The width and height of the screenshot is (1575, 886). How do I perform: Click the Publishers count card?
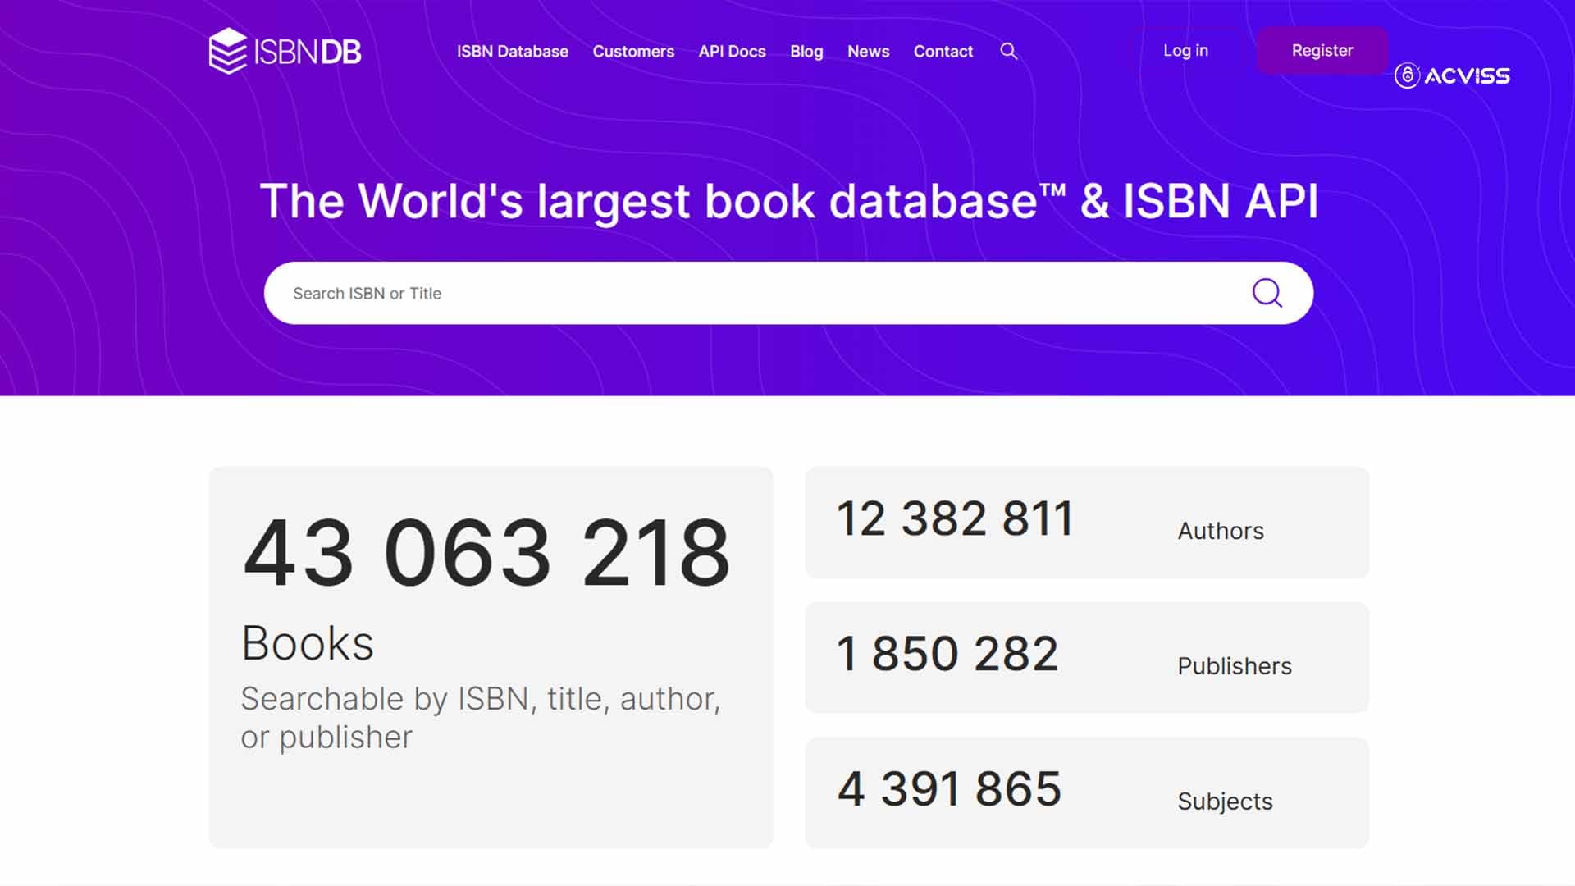1088,656
